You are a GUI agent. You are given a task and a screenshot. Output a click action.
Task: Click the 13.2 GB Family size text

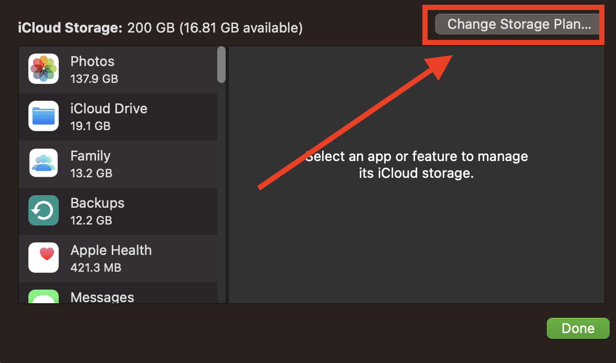point(91,173)
